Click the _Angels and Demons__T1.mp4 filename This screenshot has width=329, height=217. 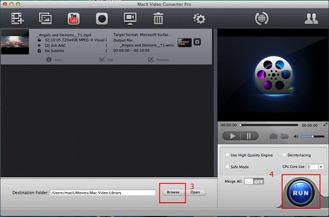[x=64, y=35]
